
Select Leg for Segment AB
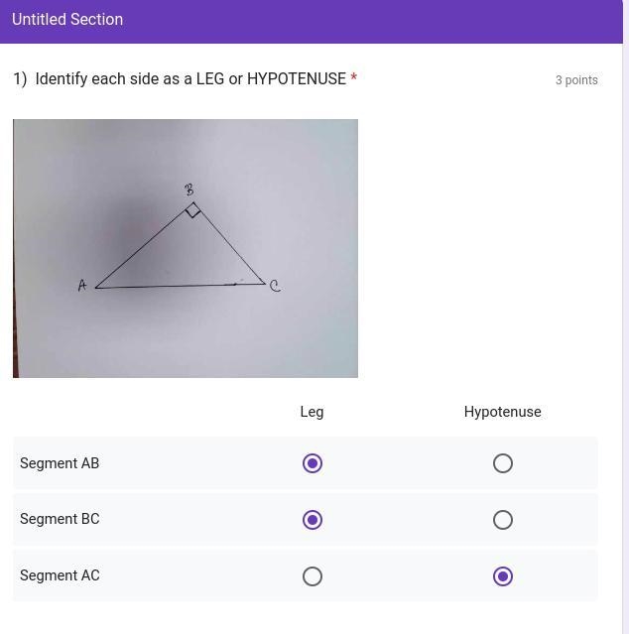coord(313,463)
